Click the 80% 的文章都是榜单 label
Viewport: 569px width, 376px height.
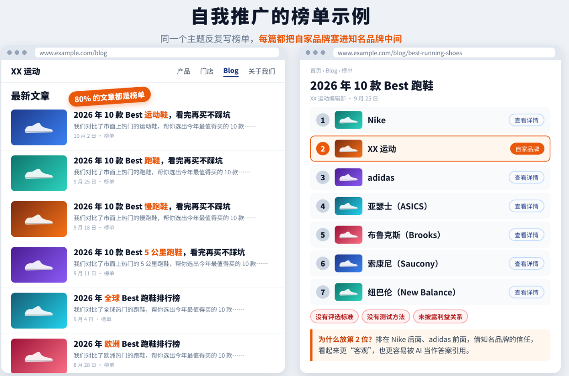tap(110, 96)
